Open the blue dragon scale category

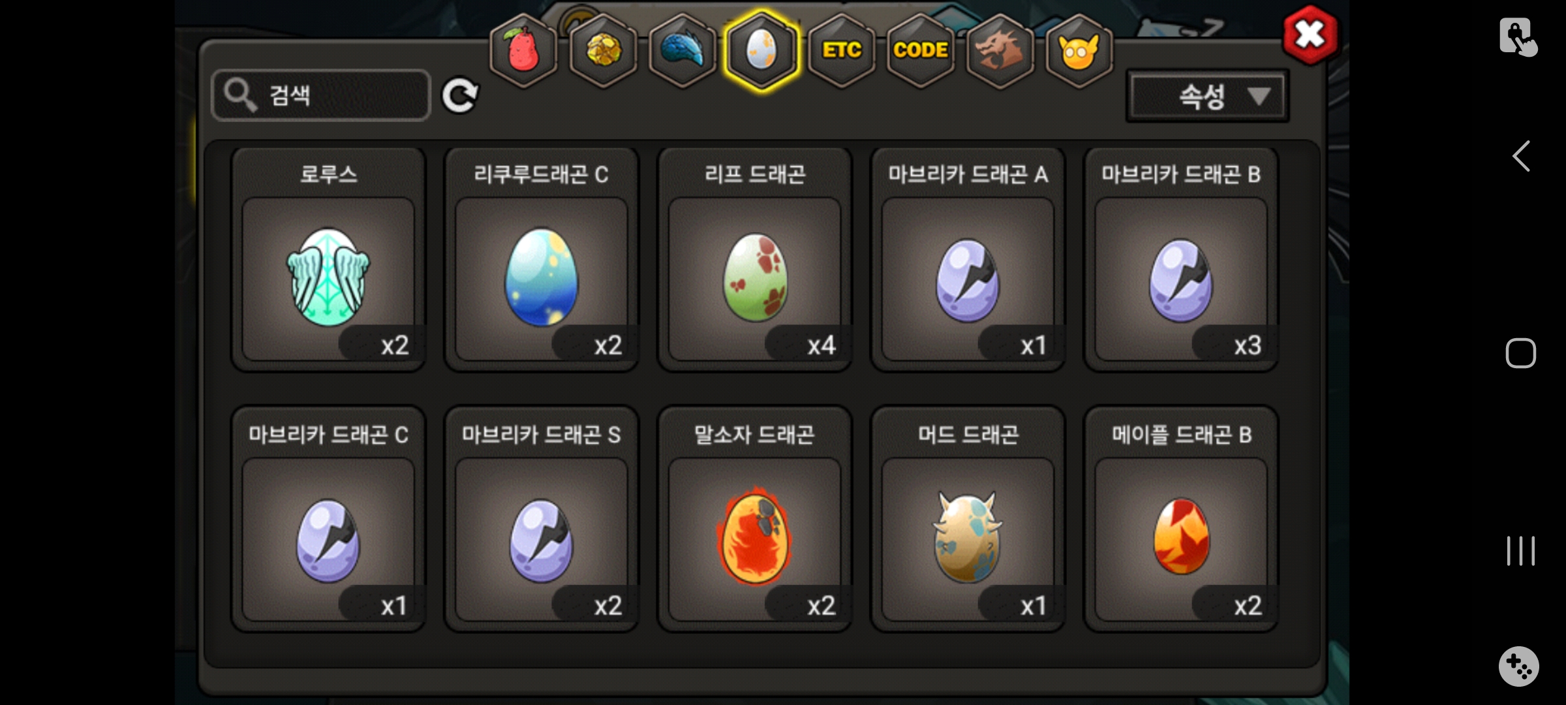coord(683,50)
